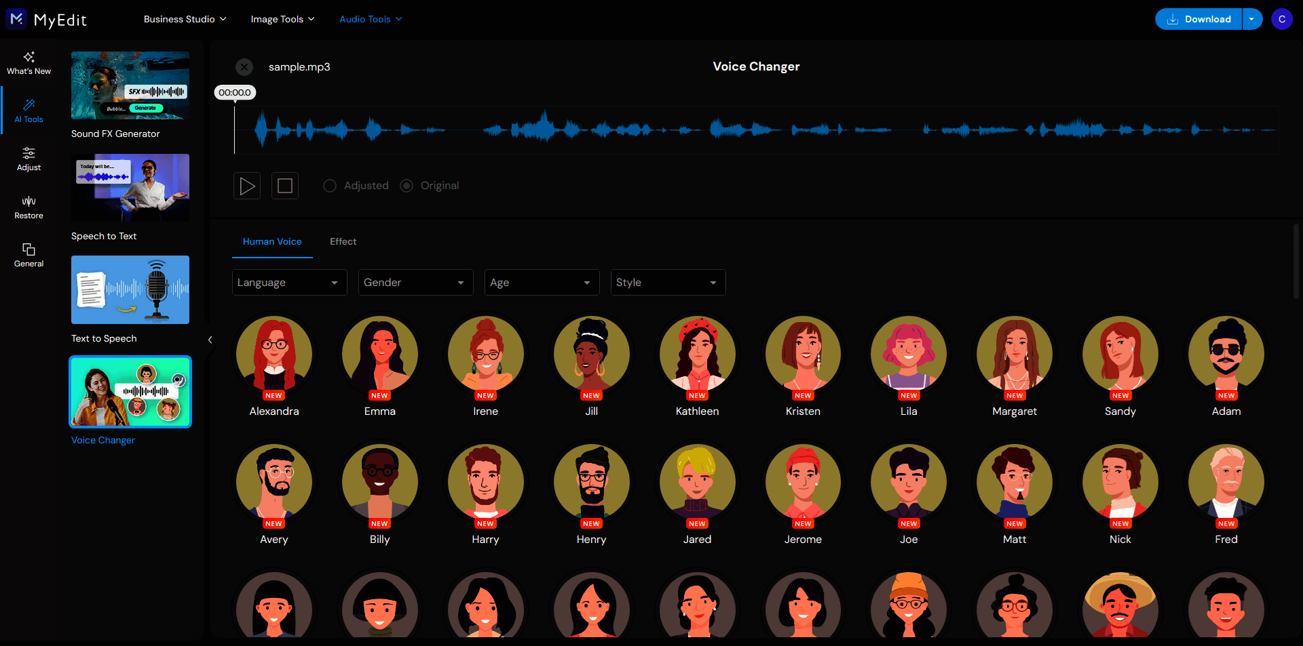Choose the Matt voice avatar
This screenshot has height=646, width=1303.
coord(1015,482)
